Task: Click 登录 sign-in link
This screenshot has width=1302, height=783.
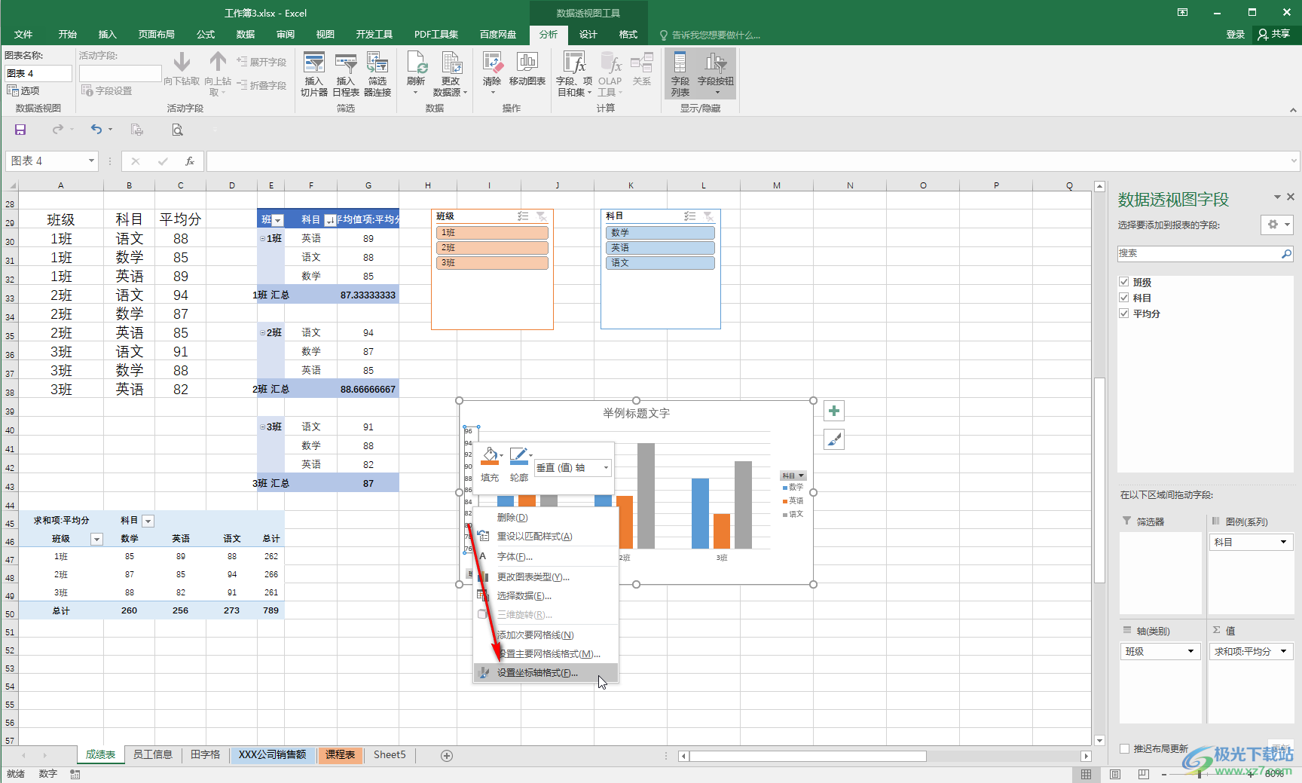Action: [1235, 35]
